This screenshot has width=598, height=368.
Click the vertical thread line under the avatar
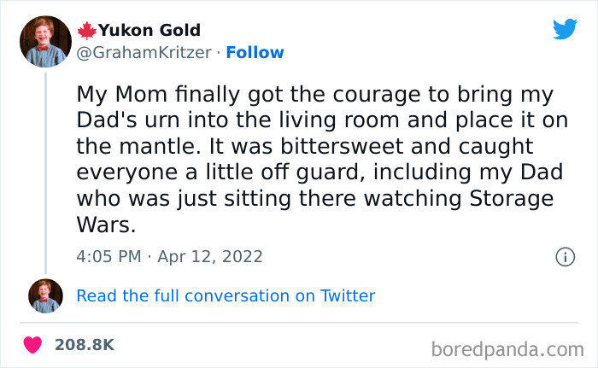click(x=45, y=171)
